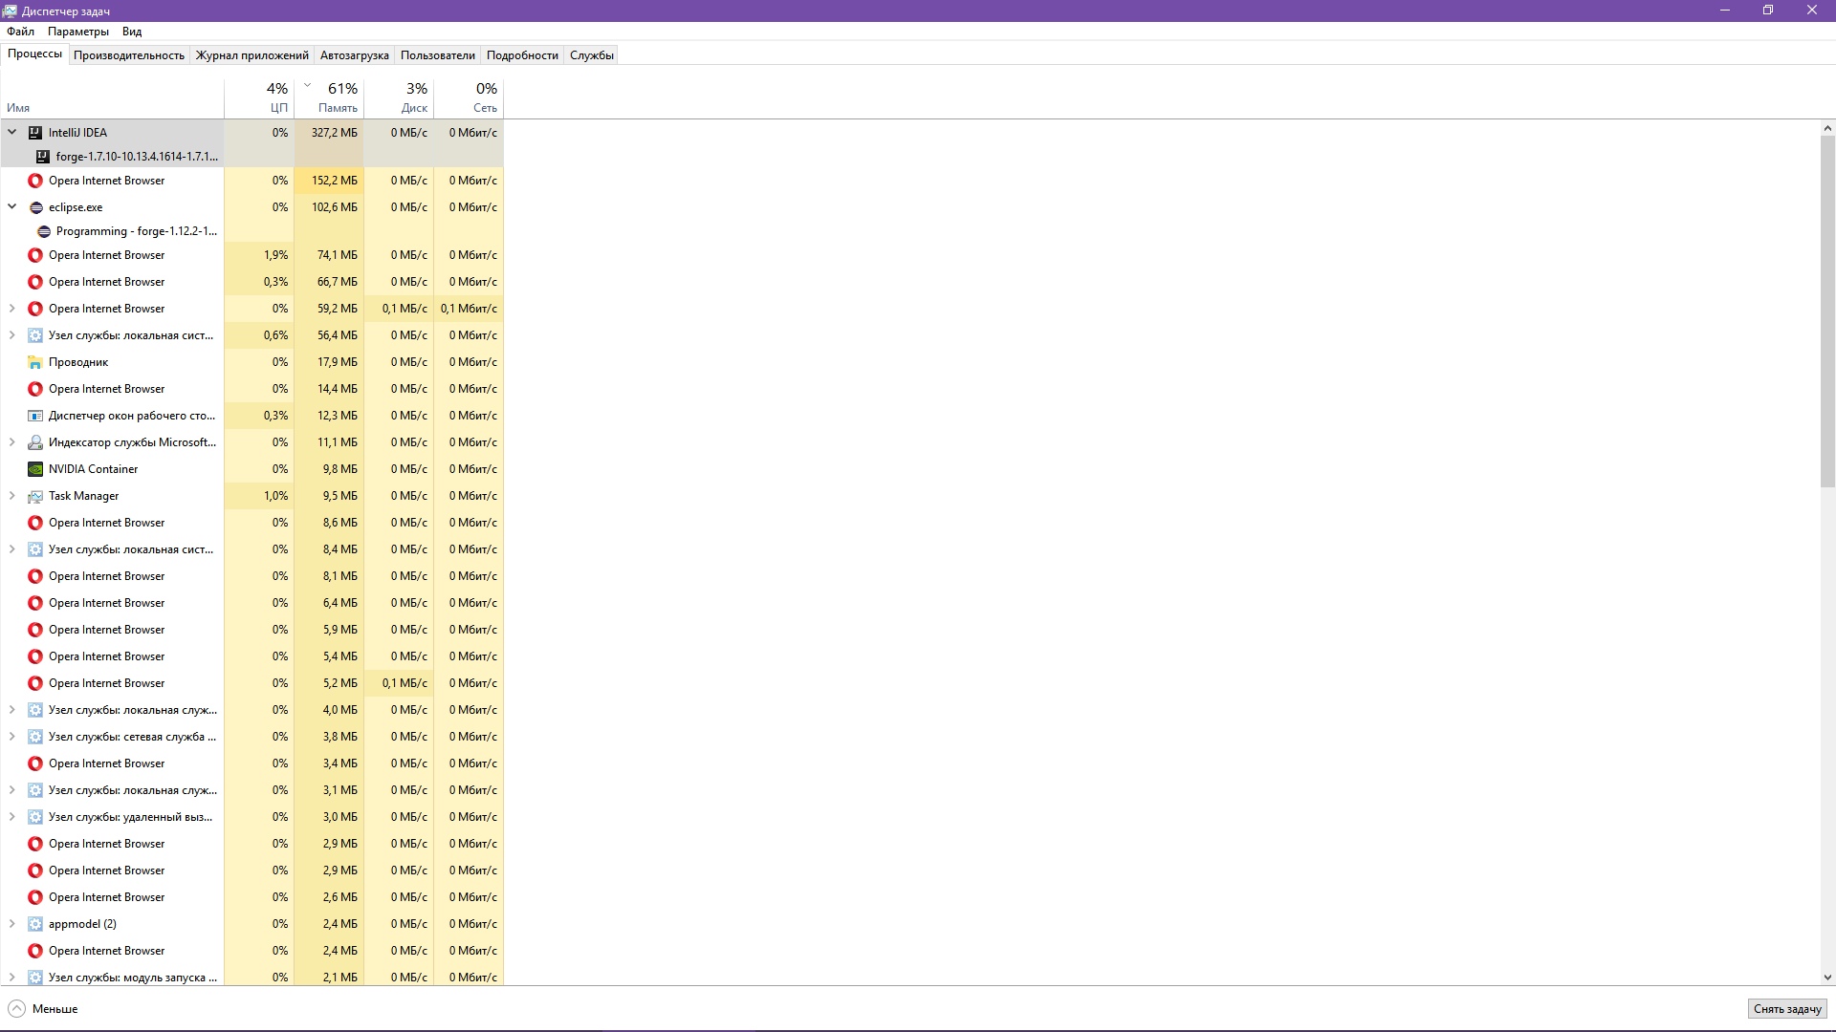Expand the Opera Internet Browser 59,2 МБ group

12,309
